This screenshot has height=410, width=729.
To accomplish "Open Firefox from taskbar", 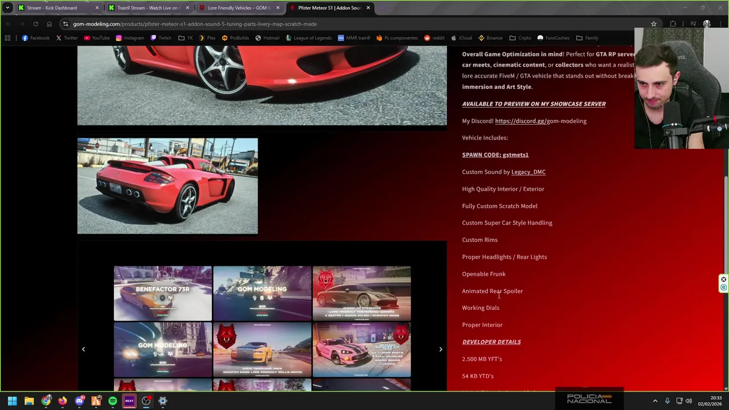I will (63, 401).
